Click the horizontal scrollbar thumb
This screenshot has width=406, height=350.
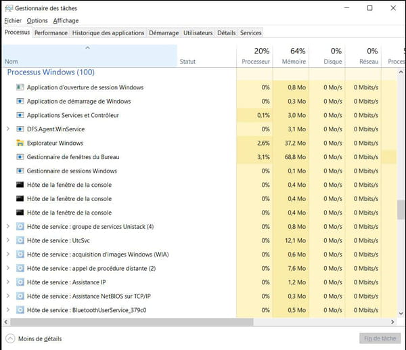pos(131,322)
